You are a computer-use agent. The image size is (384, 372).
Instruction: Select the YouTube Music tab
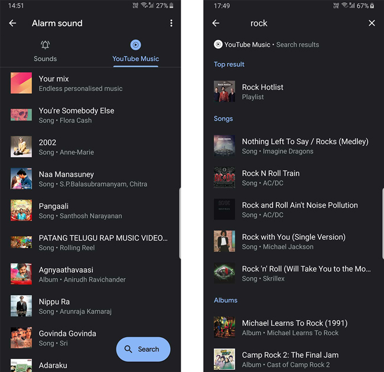click(136, 52)
